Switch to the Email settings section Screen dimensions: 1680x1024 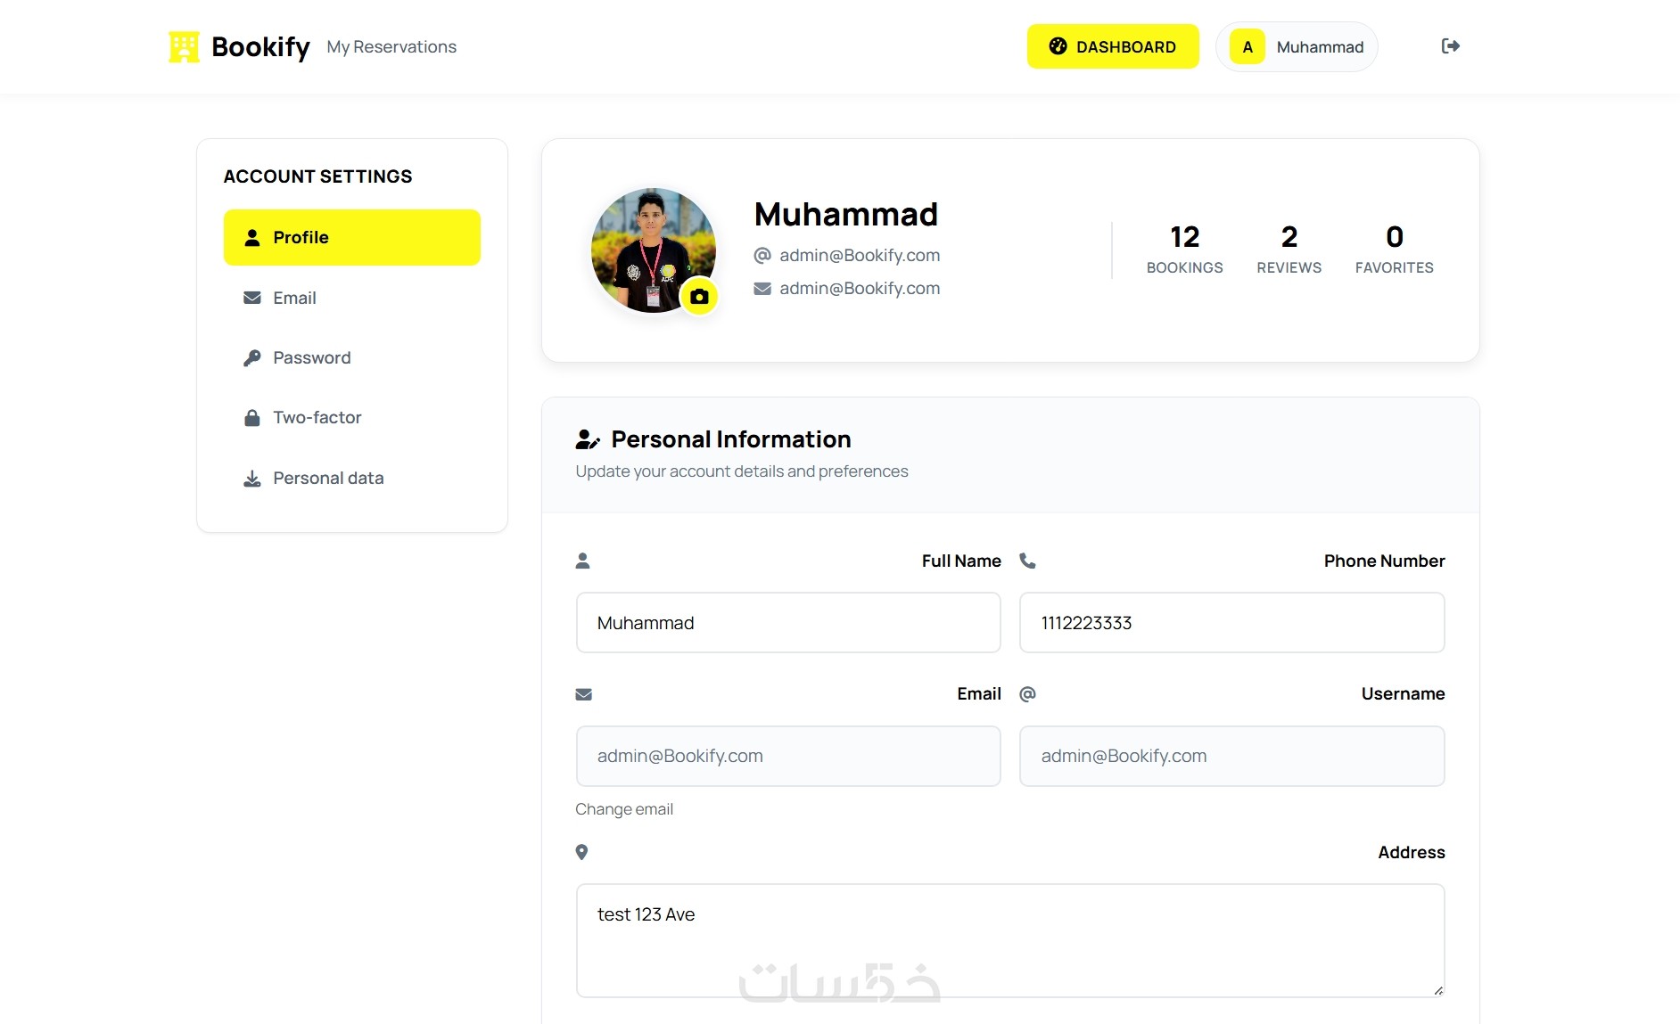tap(294, 298)
